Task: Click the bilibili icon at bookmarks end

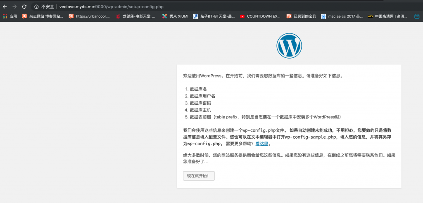Action: click(417, 16)
